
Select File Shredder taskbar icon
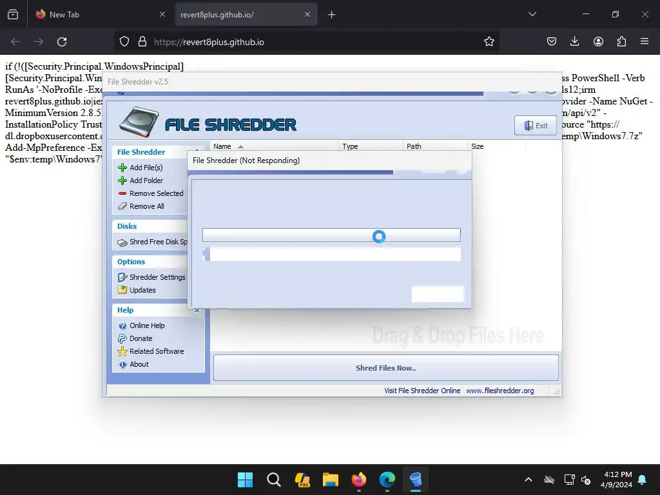point(416,480)
